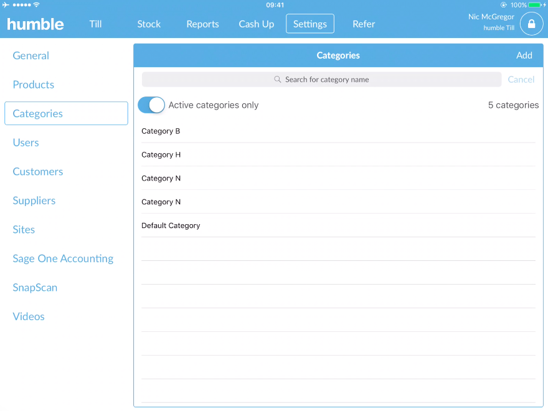Open Customers settings

coord(38,172)
